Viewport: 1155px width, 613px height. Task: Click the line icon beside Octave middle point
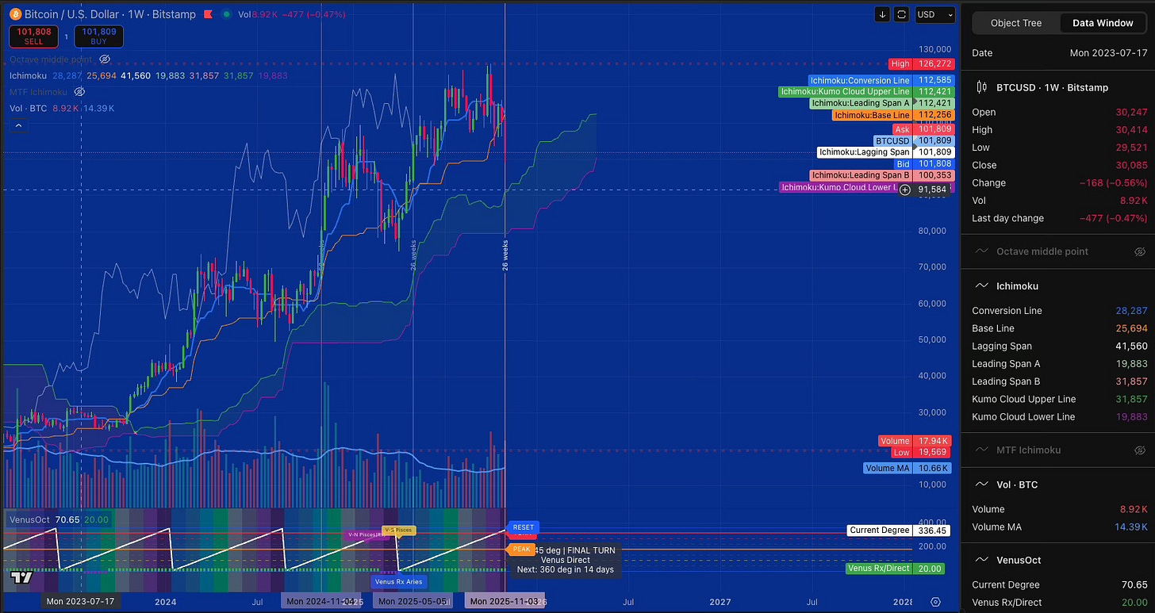click(x=981, y=251)
